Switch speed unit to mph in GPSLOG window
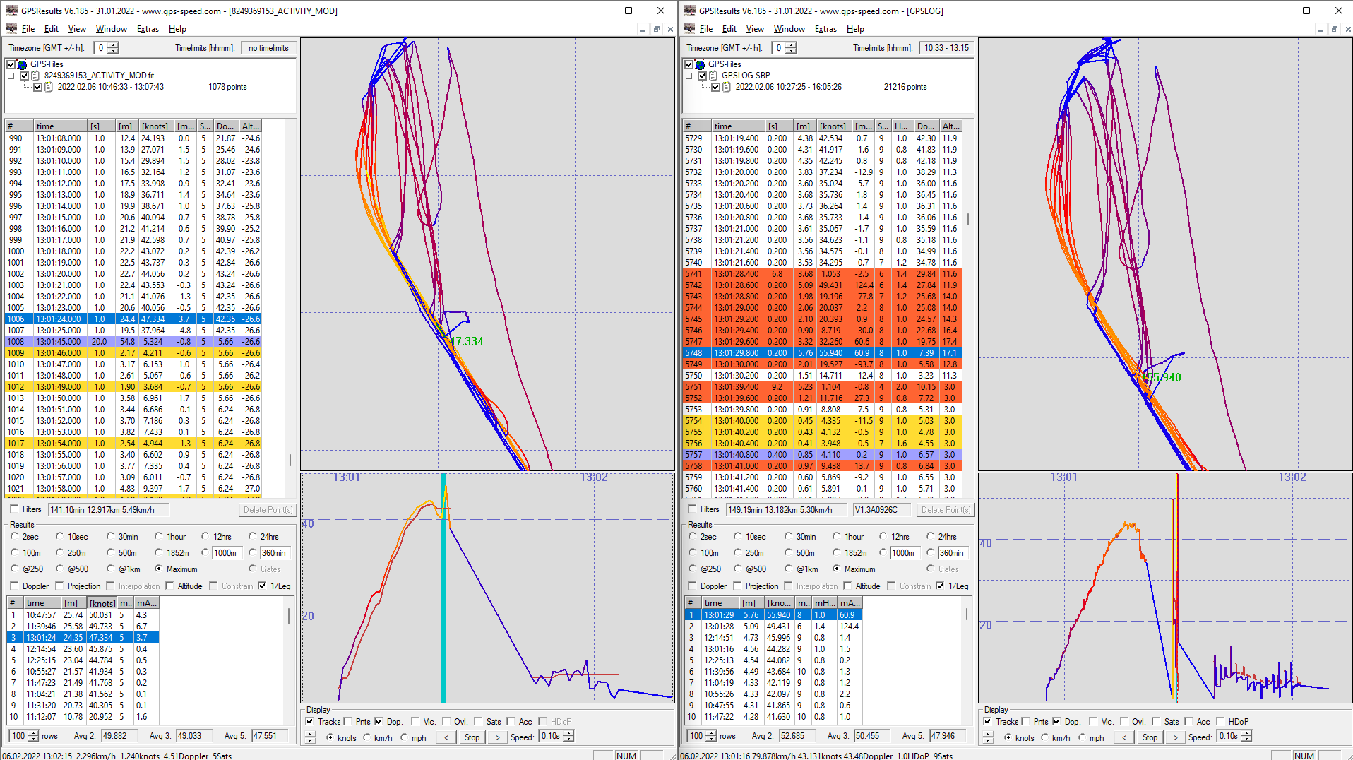 [x=1082, y=737]
